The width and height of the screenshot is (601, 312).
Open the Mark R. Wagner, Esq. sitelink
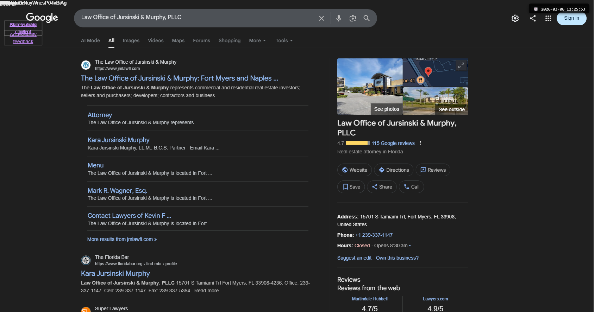pyautogui.click(x=117, y=190)
